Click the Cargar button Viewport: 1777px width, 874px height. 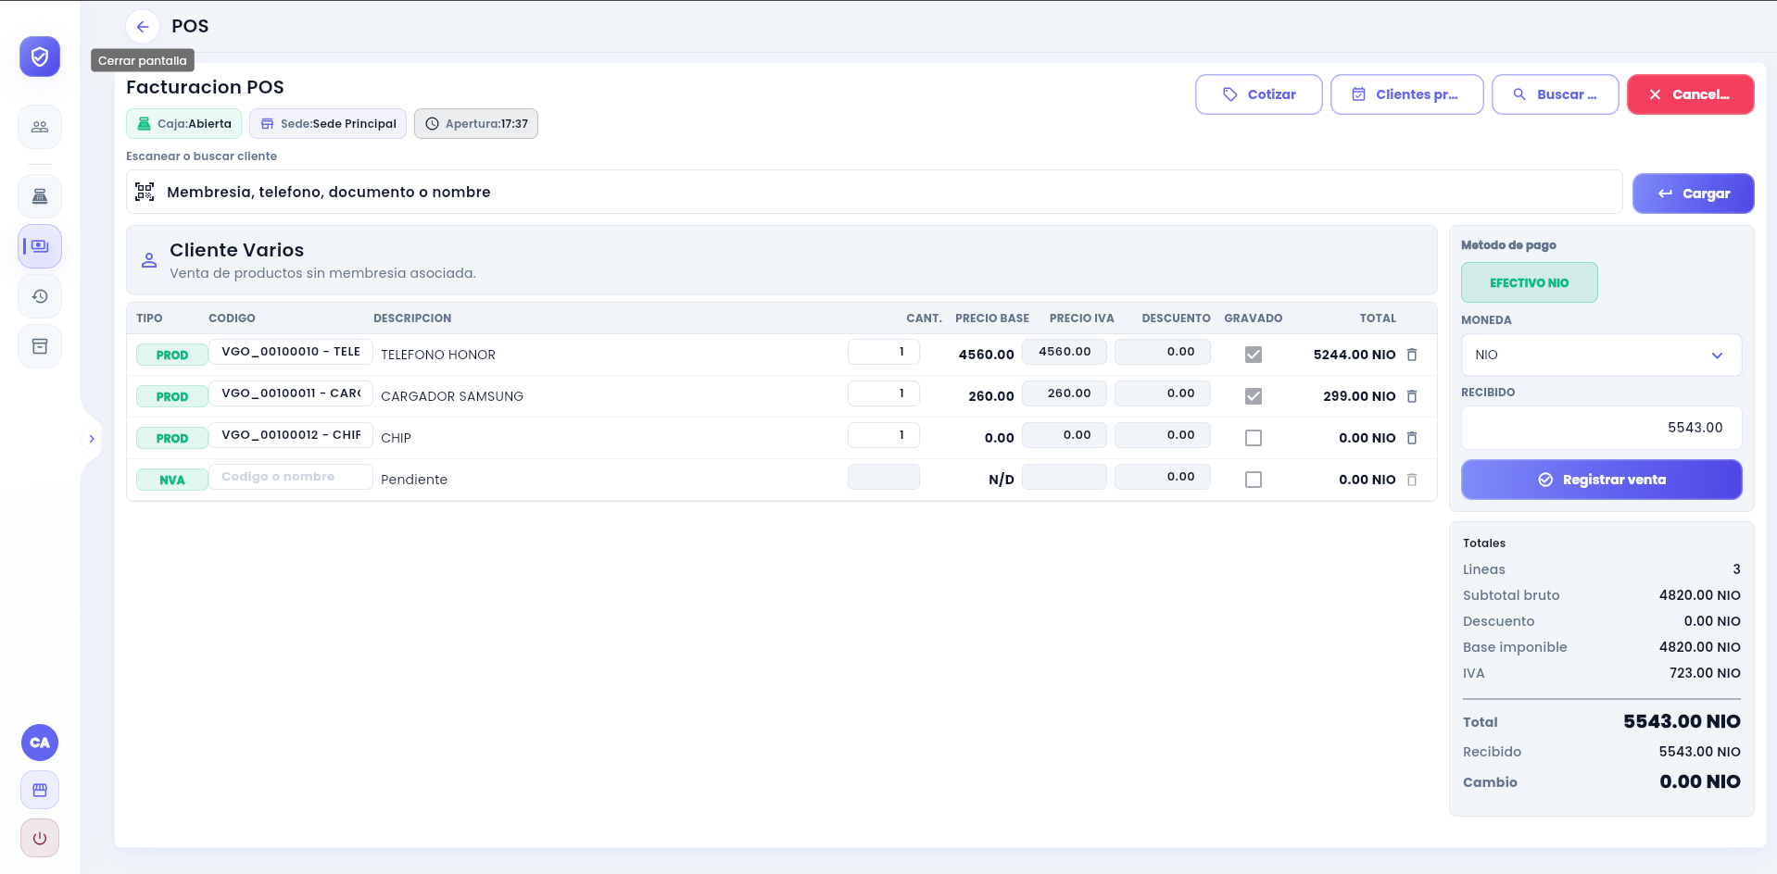[x=1694, y=194]
